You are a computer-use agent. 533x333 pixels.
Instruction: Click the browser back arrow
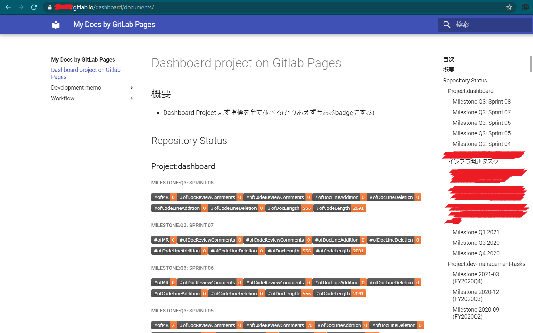[8, 7]
